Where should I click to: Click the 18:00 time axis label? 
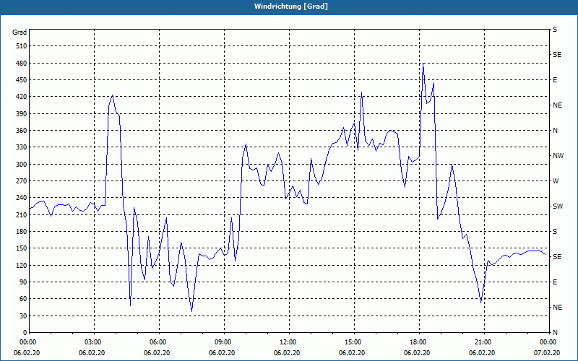[x=419, y=342]
